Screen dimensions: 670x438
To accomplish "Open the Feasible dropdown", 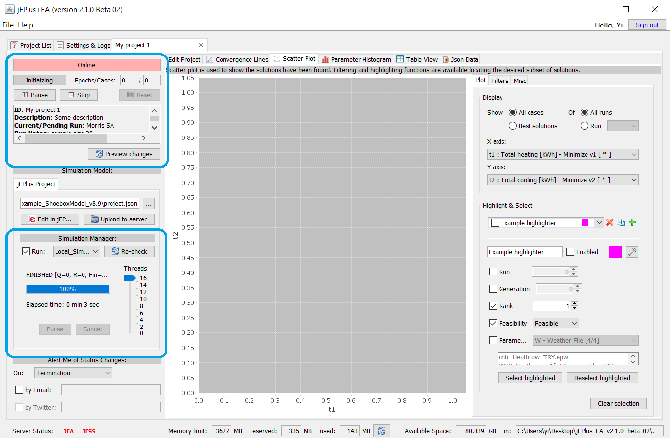I will coord(556,323).
